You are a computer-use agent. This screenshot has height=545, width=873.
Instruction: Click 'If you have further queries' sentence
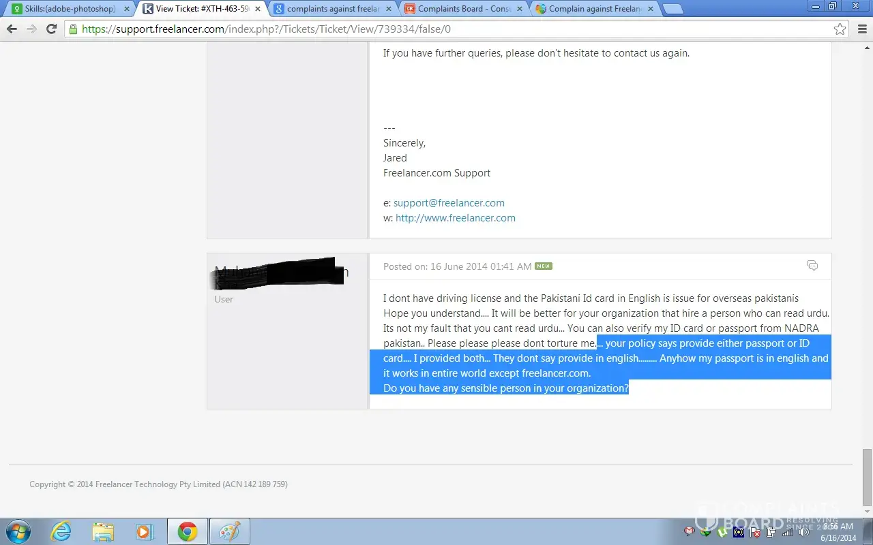[536, 53]
